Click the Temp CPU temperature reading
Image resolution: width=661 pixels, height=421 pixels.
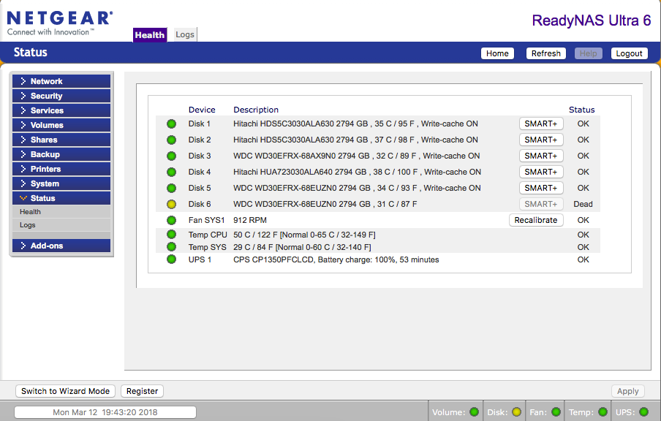(x=304, y=235)
